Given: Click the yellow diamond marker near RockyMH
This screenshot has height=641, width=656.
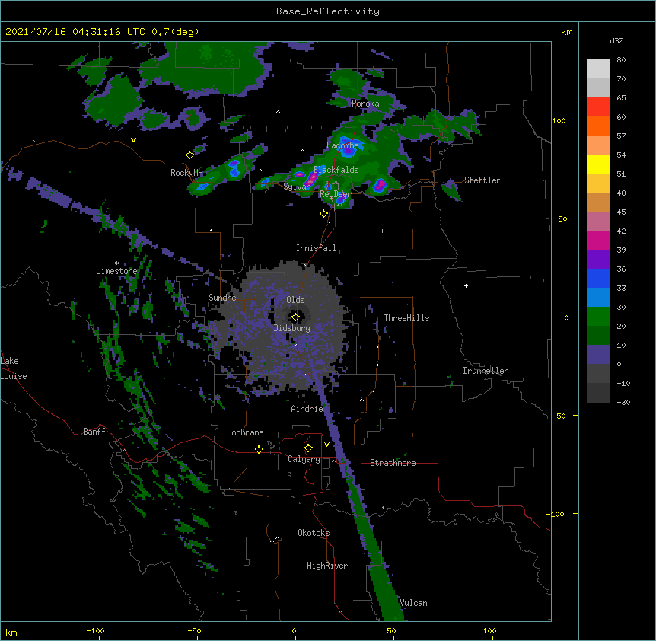Looking at the screenshot, I should point(190,155).
